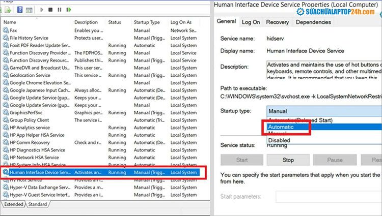Click the Description text box in properties
The height and width of the screenshot is (216, 382).
click(324, 70)
